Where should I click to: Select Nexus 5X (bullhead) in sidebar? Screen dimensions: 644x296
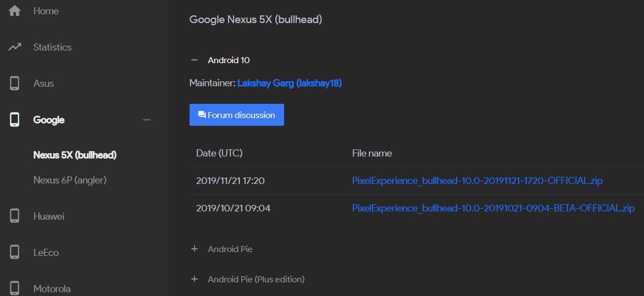75,155
